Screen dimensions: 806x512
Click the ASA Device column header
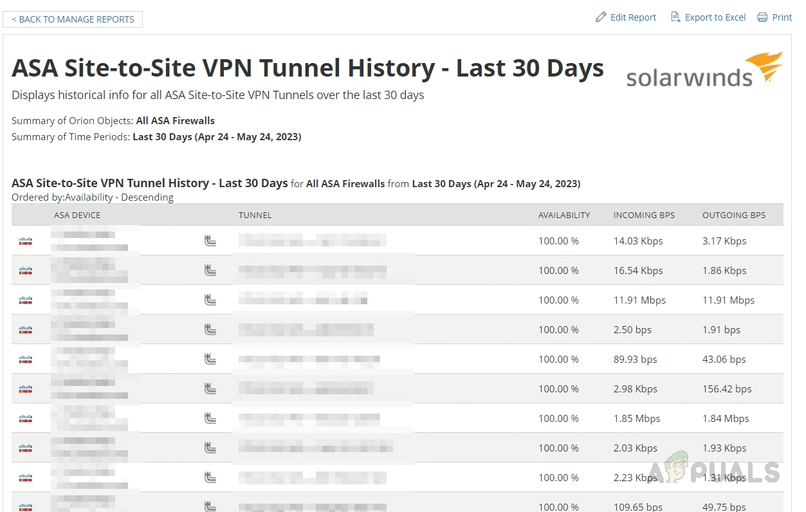[x=77, y=215]
